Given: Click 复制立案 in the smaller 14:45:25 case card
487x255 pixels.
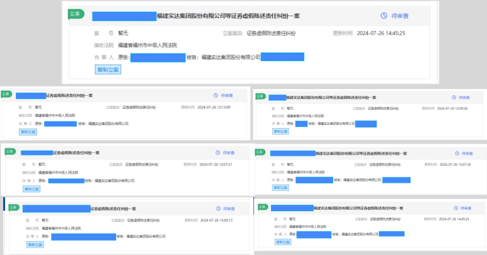Looking at the screenshot, I should [x=283, y=242].
